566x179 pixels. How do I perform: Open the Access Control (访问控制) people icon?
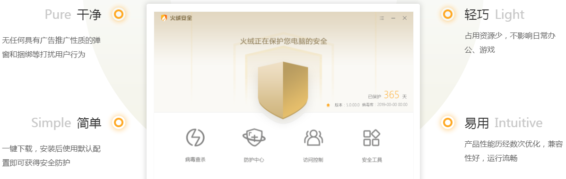coord(313,137)
